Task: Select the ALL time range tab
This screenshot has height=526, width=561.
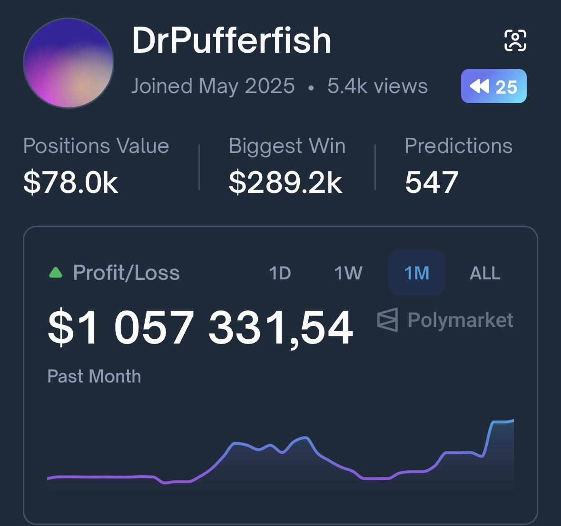Action: 485,273
